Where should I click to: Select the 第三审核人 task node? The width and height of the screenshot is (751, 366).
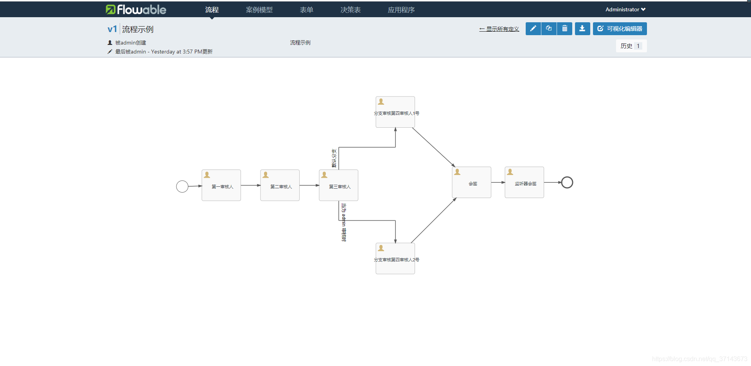click(339, 185)
